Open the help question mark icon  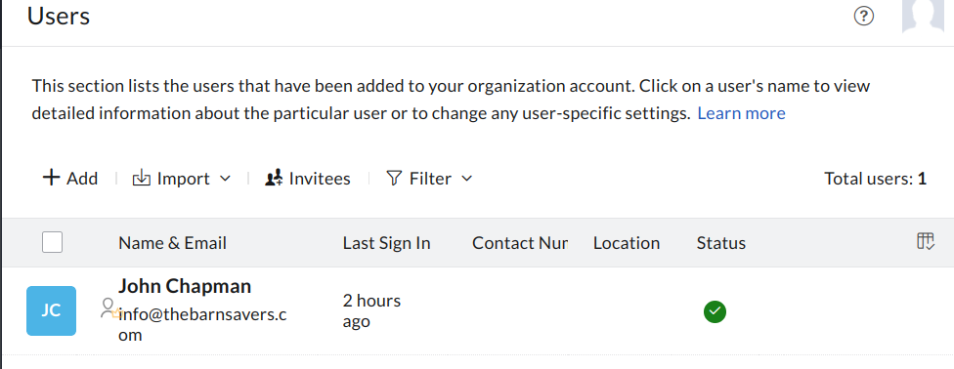coord(863,17)
